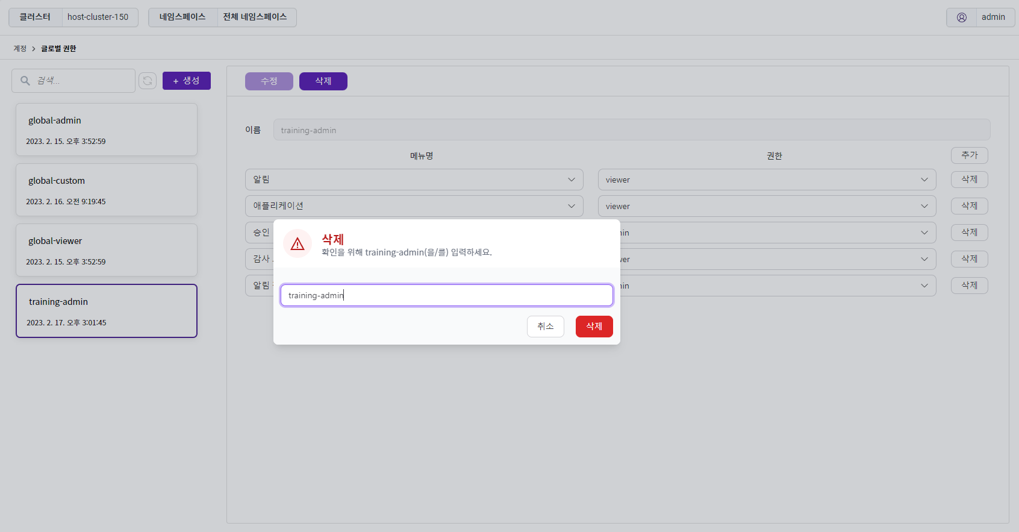Screen dimensions: 1019x532
Task: Select the training-admin role card
Action: 107,311
